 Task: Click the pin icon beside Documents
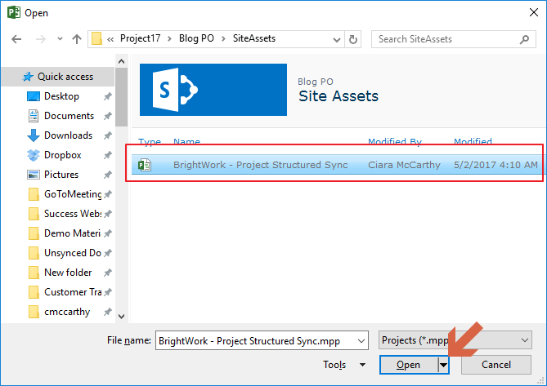108,116
